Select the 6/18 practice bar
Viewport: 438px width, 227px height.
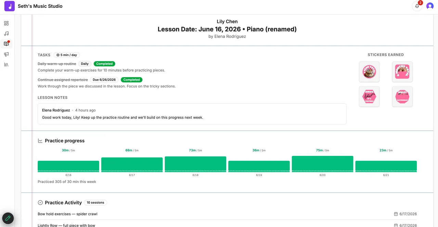pyautogui.click(x=195, y=164)
